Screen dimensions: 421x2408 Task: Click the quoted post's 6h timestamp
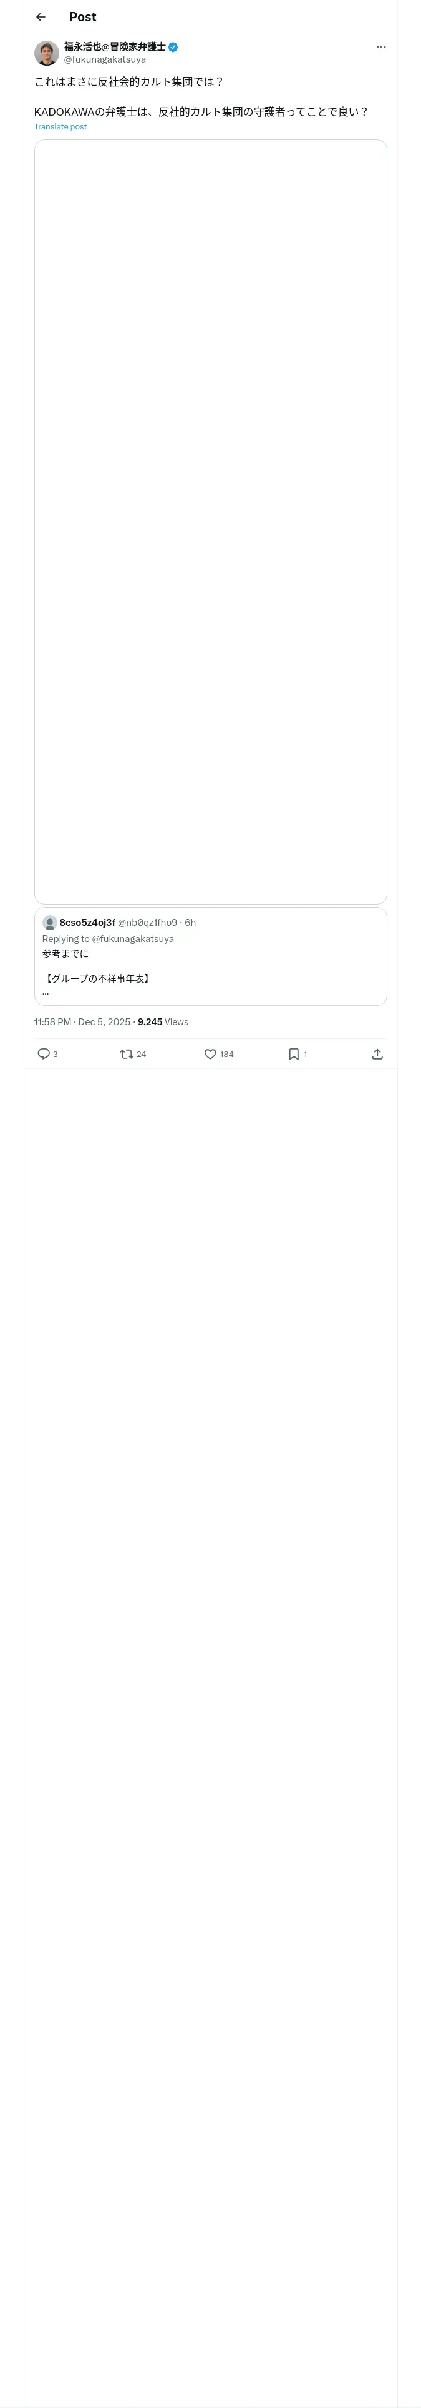click(x=190, y=923)
